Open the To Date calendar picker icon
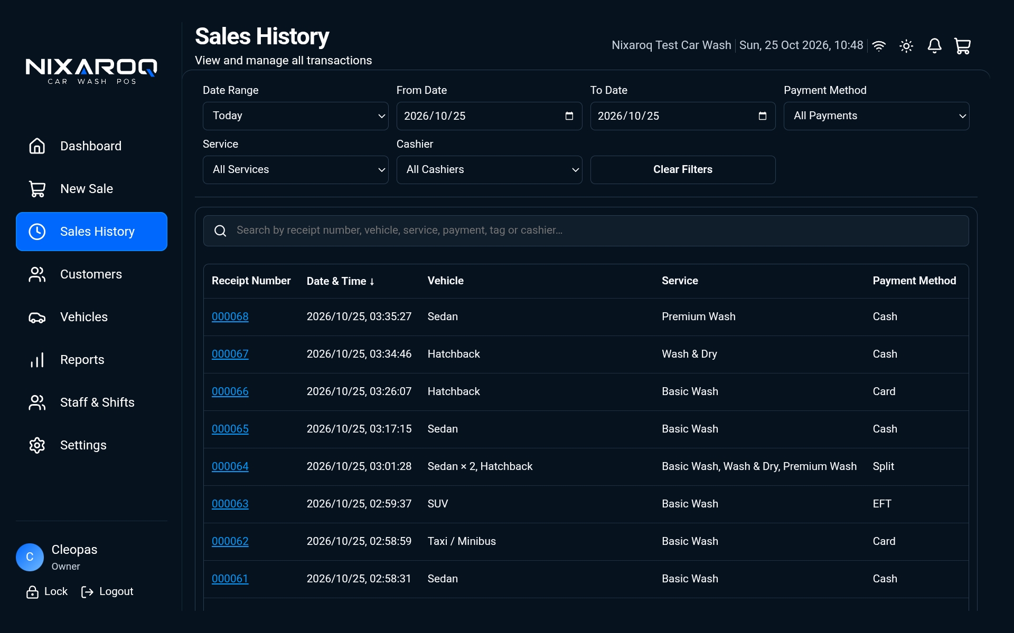Screen dimensions: 1014x633 762,116
